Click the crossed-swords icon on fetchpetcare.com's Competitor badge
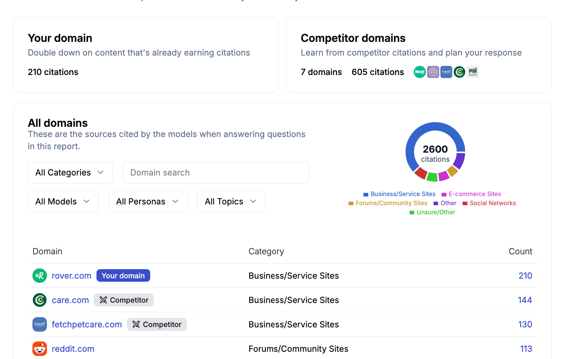 click(x=136, y=324)
